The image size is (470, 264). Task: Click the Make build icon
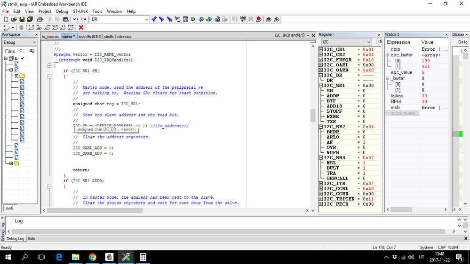click(243, 19)
